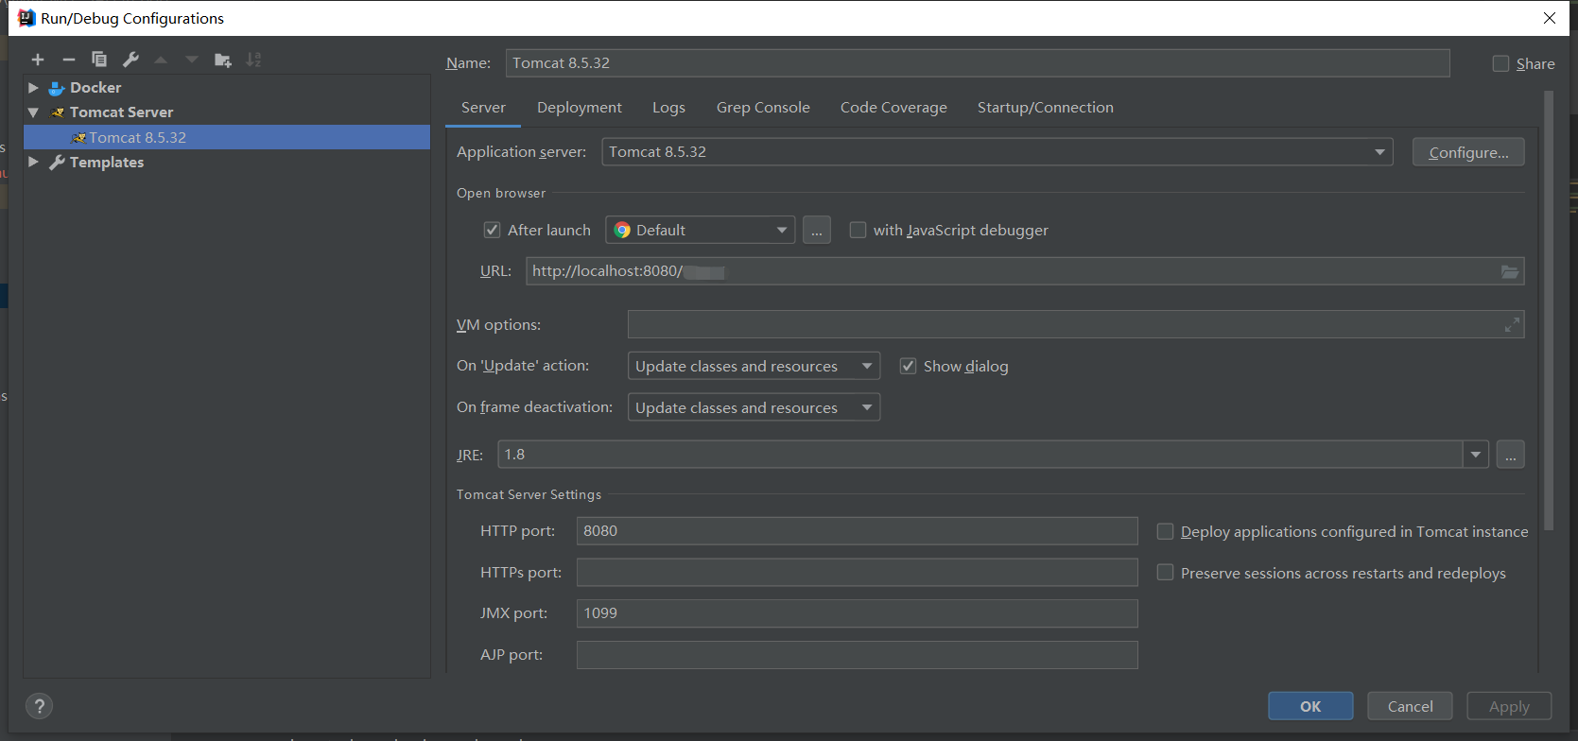Expand the Docker tree node

point(33,88)
